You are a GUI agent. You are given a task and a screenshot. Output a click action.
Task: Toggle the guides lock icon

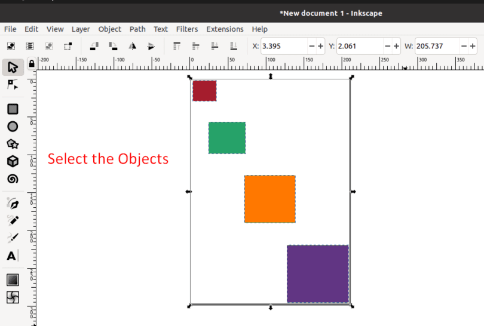click(32, 63)
